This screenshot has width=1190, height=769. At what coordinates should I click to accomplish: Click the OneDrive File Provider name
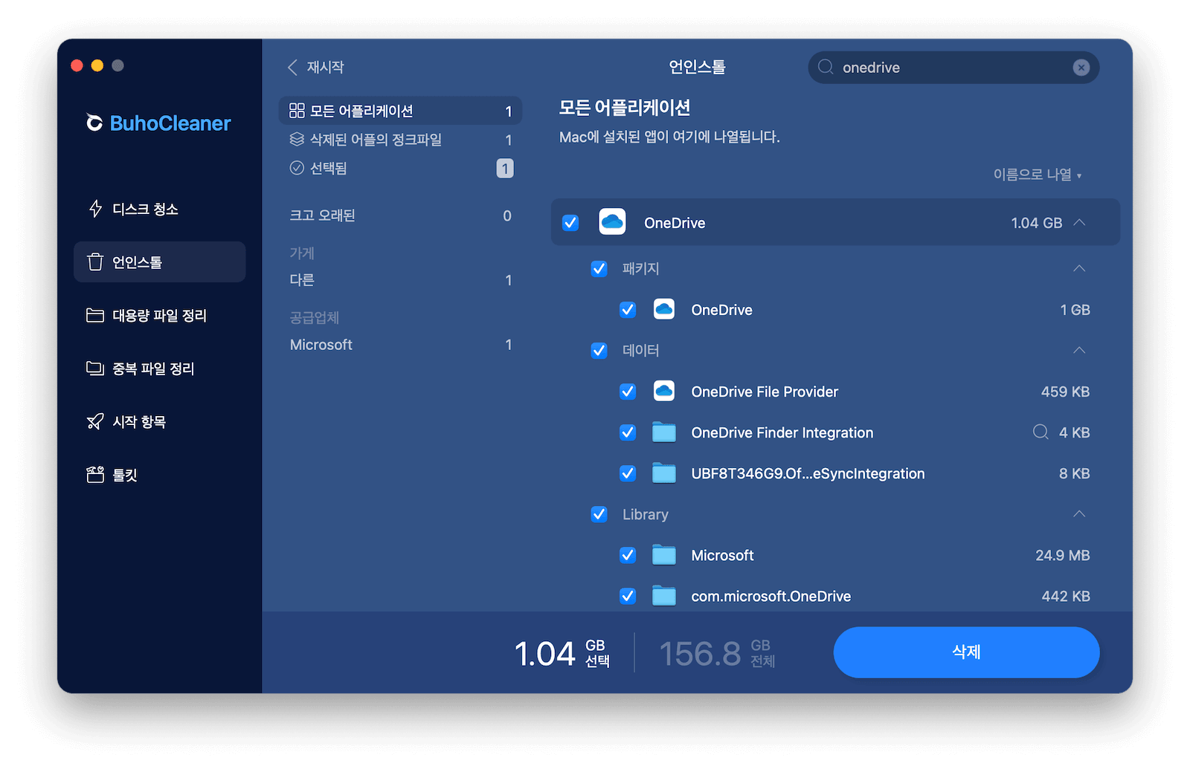point(765,392)
